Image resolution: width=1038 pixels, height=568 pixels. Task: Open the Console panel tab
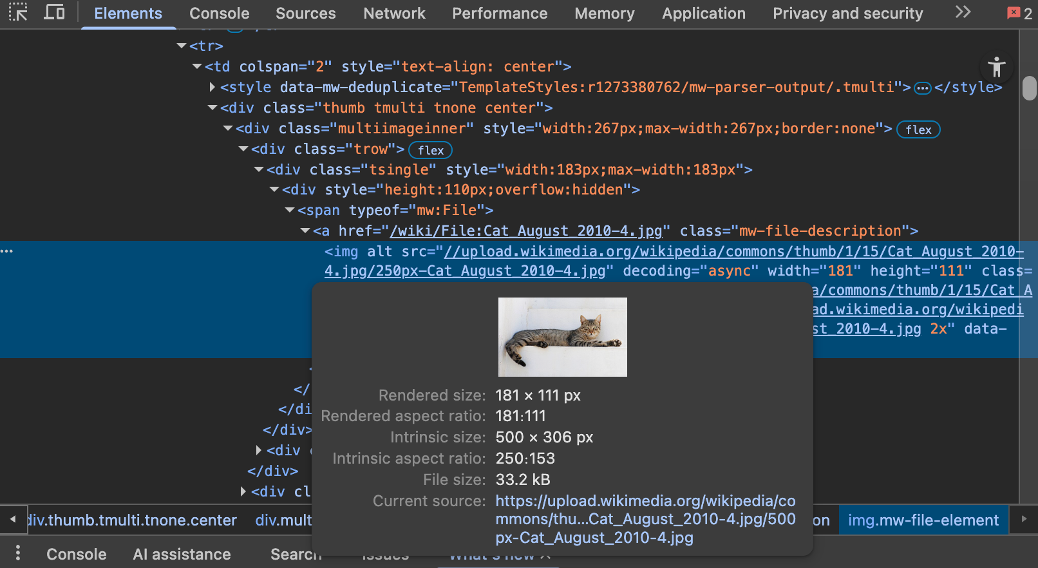point(219,14)
